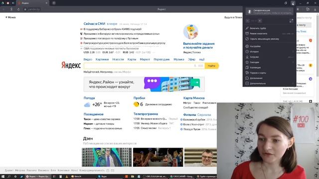
Task: Click the taskbar search magnifier
Action: (x=9, y=177)
